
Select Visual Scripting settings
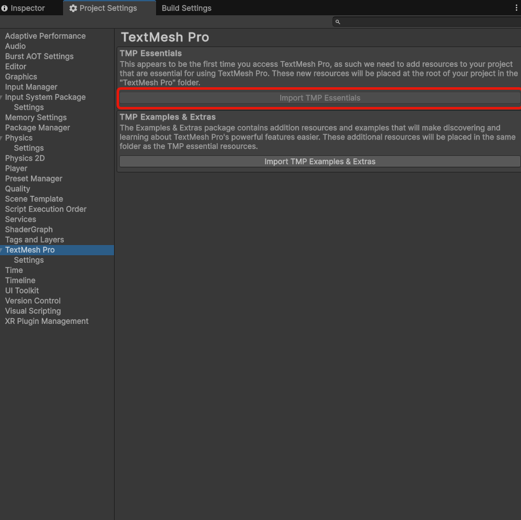[33, 311]
